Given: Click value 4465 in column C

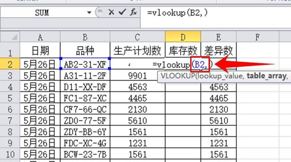Looking at the screenshot, I should tap(137, 98).
